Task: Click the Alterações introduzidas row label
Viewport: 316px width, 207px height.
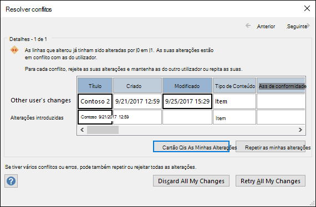Action: [x=37, y=118]
